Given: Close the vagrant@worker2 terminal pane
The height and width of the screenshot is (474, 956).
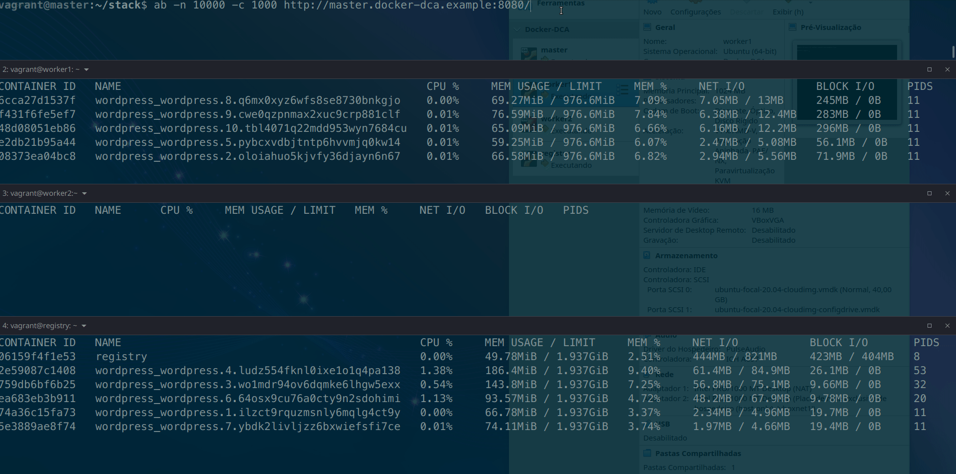Looking at the screenshot, I should pyautogui.click(x=947, y=193).
